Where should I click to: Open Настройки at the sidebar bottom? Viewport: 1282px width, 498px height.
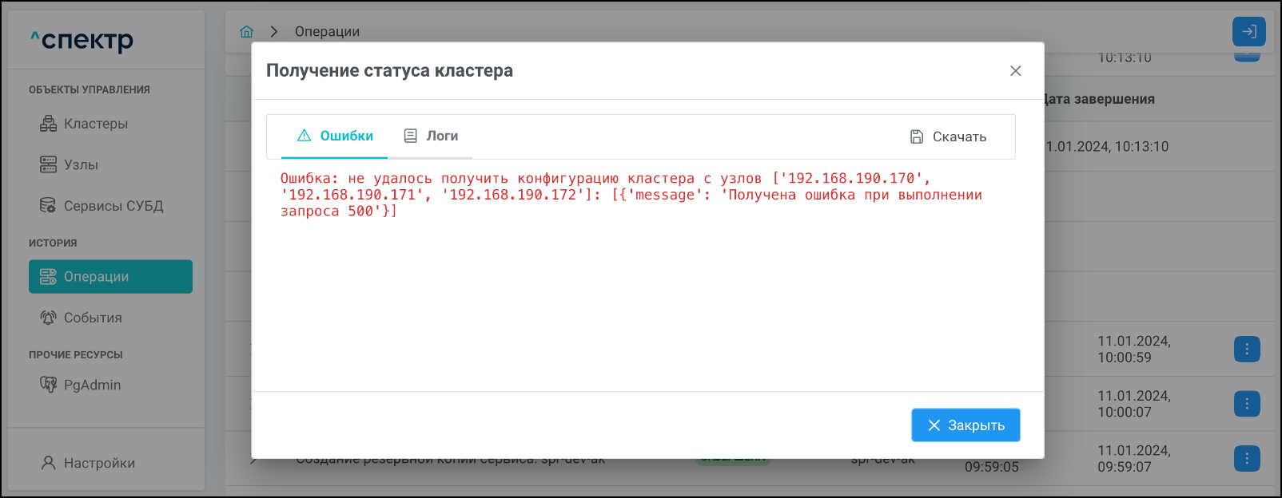99,463
